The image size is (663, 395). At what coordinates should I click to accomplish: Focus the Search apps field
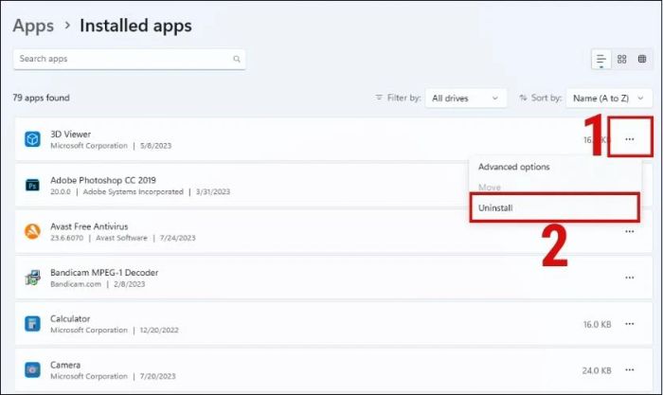coord(130,59)
